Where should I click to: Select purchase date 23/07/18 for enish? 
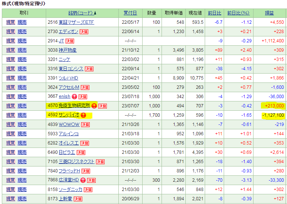coord(131,97)
